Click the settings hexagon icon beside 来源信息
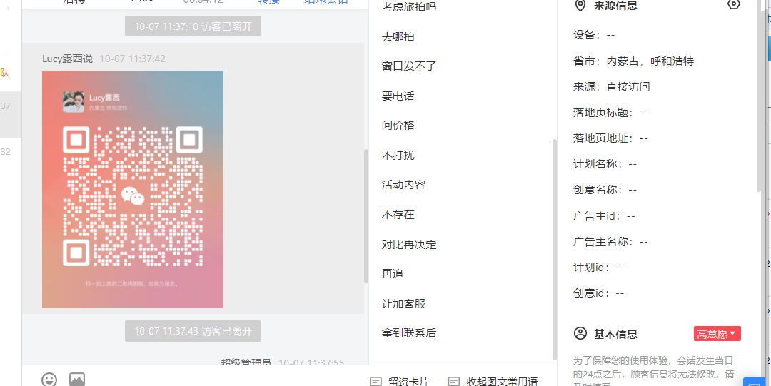771x386 pixels. tap(734, 5)
